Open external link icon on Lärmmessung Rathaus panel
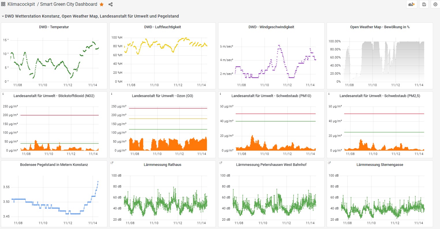Image resolution: width=440 pixels, height=229 pixels. 112,163
